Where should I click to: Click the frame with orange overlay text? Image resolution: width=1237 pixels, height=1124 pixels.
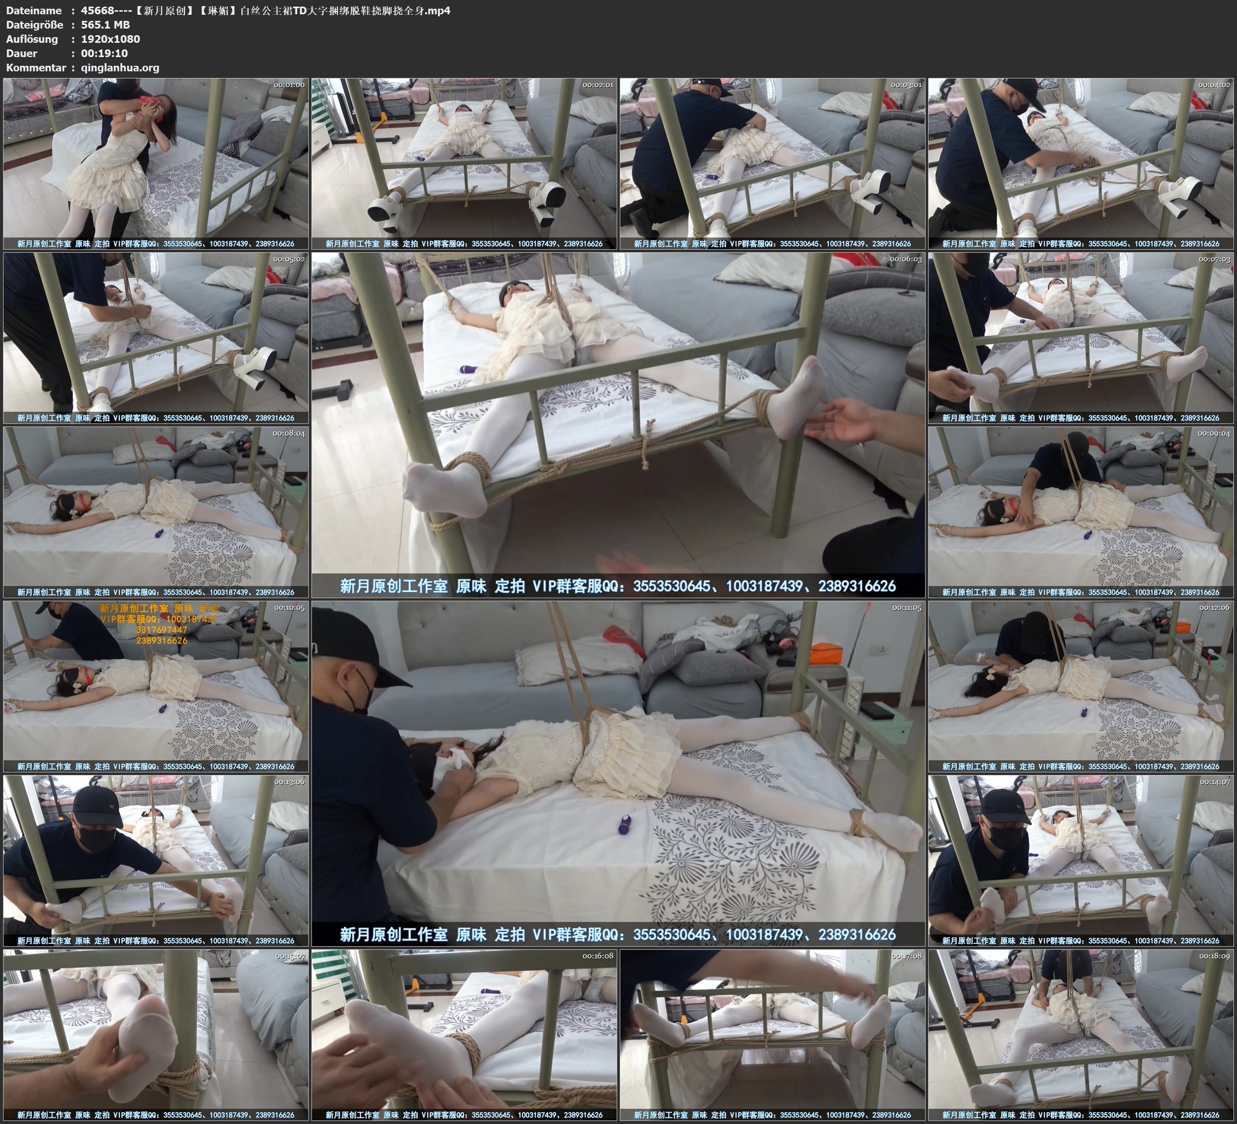(x=156, y=686)
